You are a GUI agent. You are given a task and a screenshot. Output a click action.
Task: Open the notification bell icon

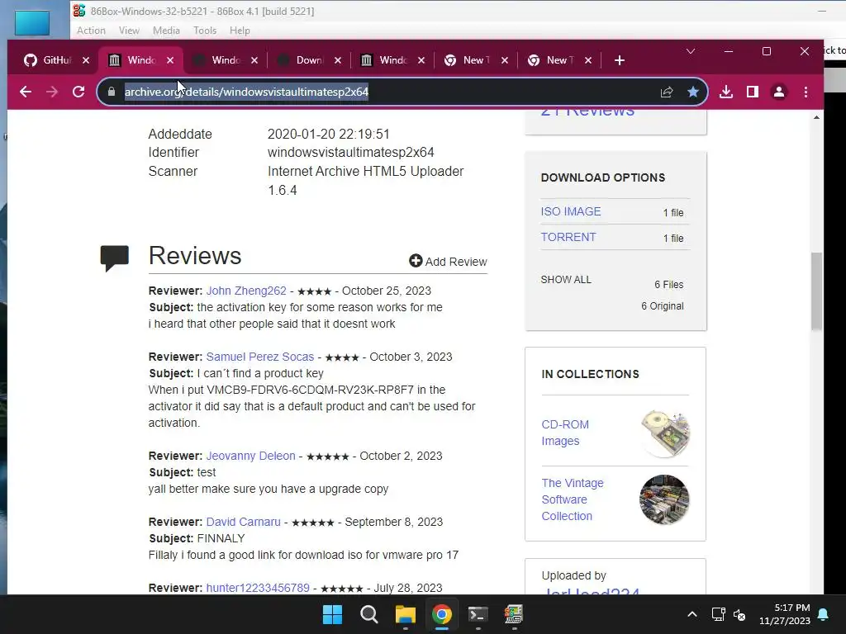pyautogui.click(x=824, y=614)
